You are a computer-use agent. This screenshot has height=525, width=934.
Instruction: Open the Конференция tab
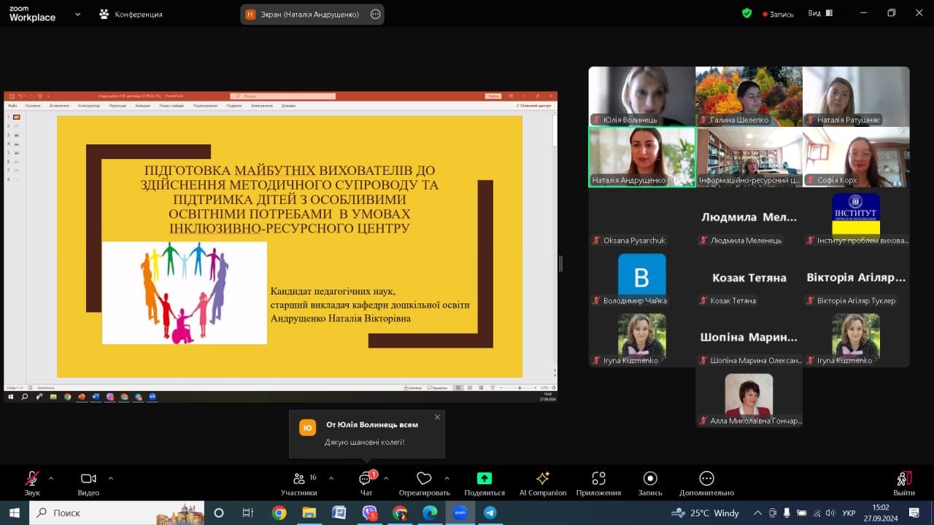[131, 14]
